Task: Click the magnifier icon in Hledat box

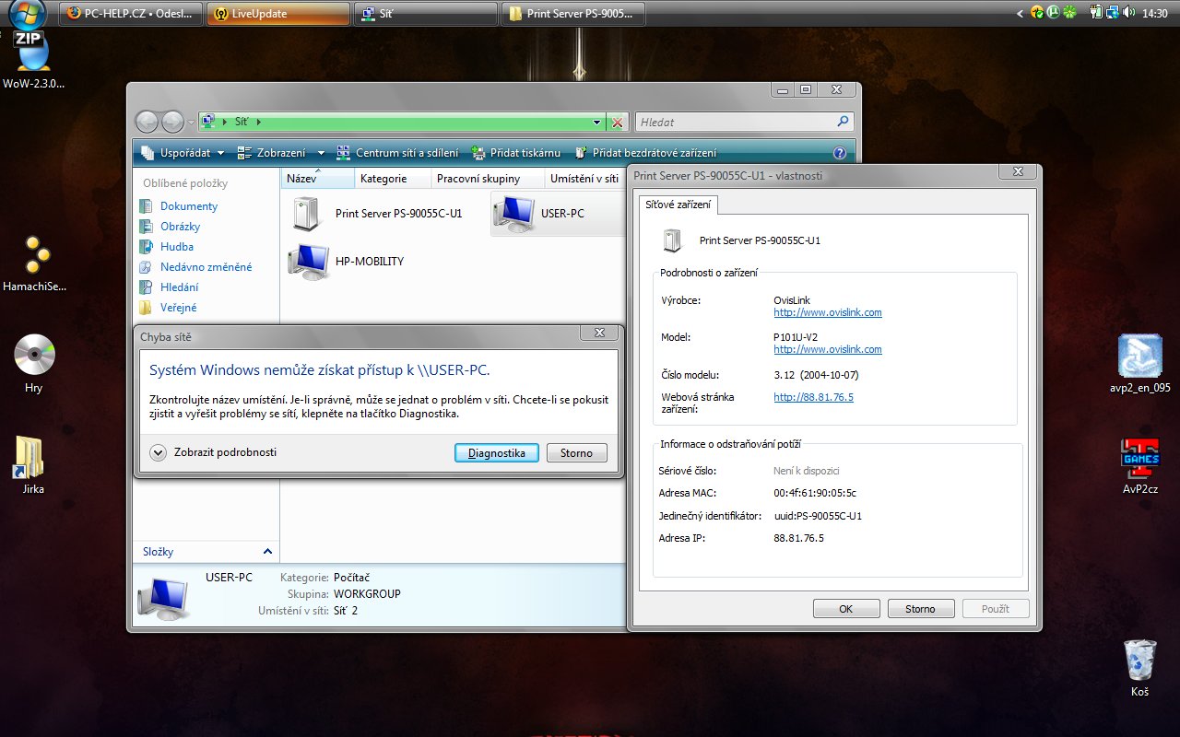Action: [843, 122]
